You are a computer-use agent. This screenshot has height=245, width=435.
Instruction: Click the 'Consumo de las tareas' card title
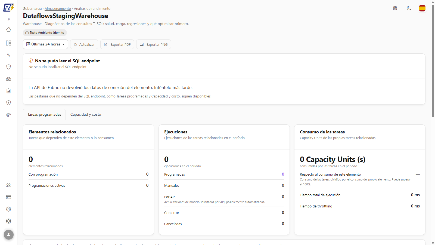(x=322, y=132)
